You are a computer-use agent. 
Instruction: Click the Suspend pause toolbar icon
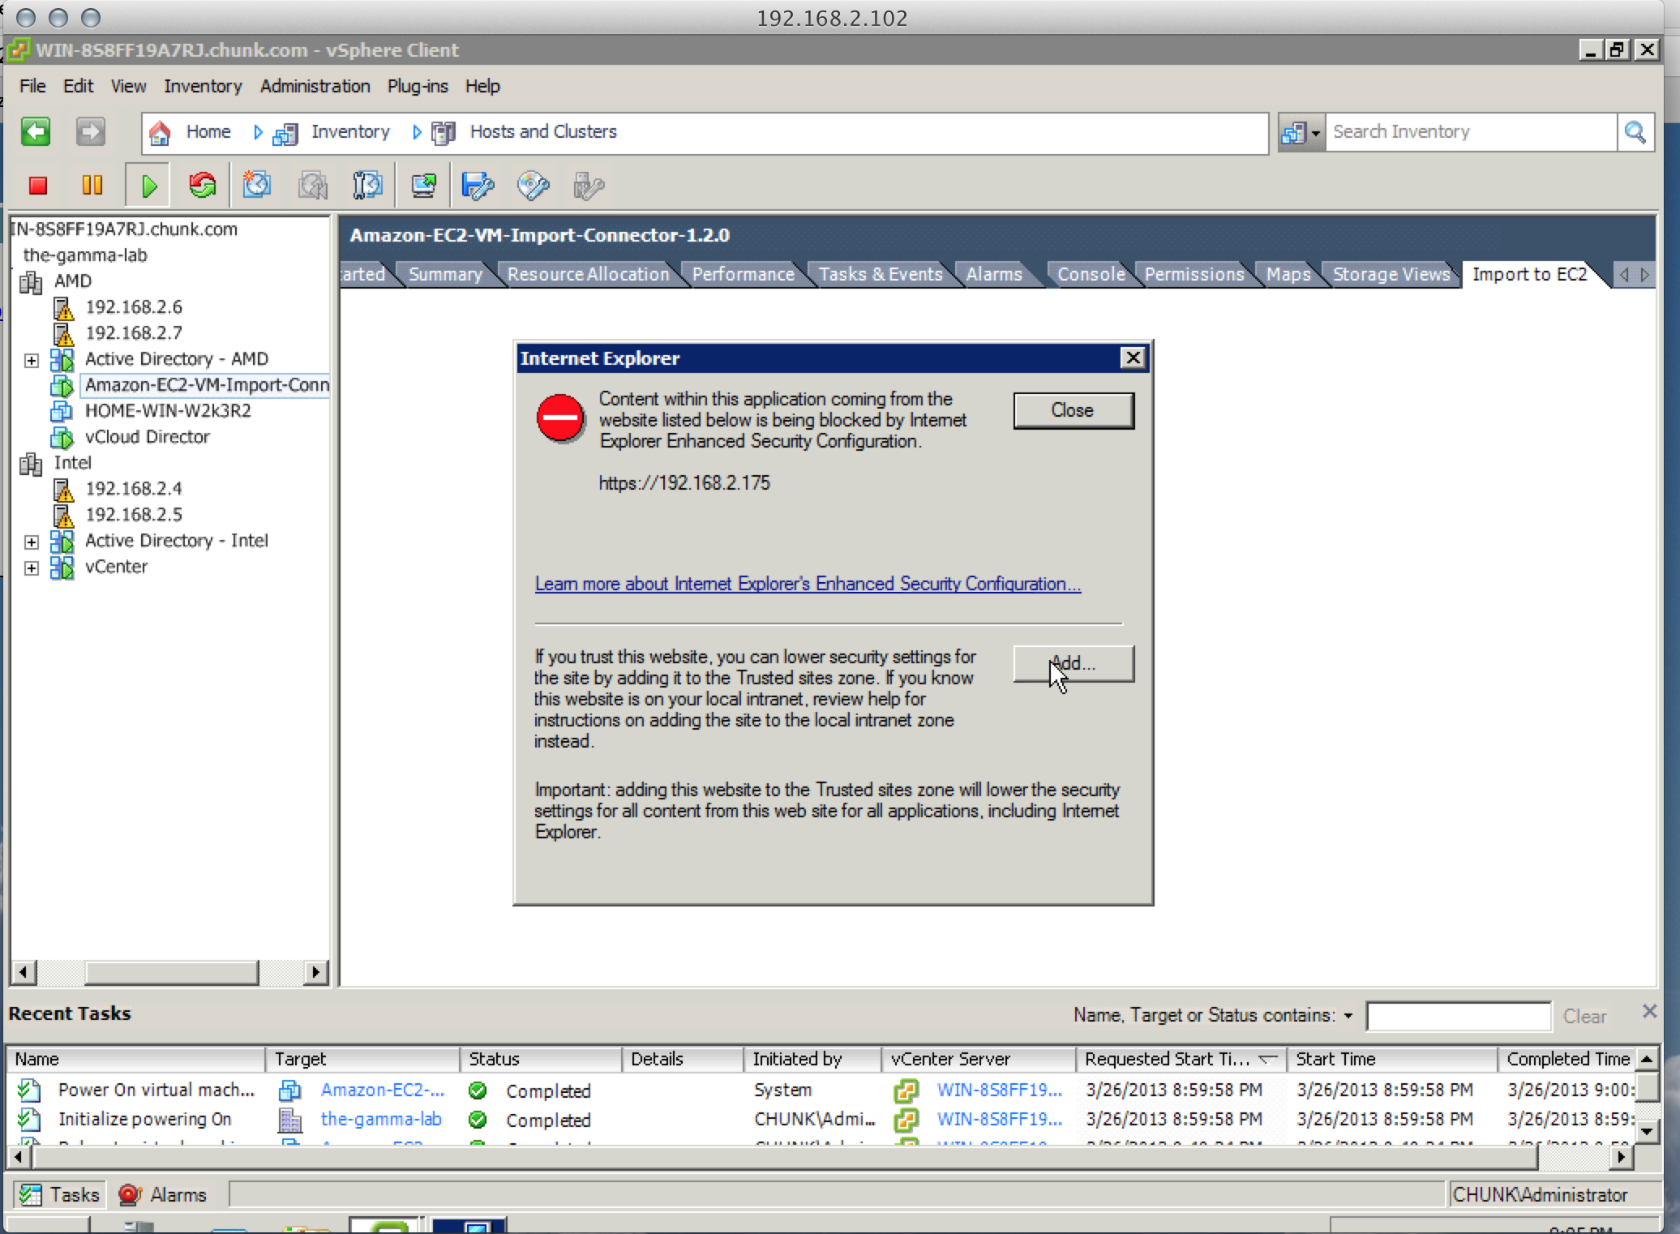pos(92,186)
